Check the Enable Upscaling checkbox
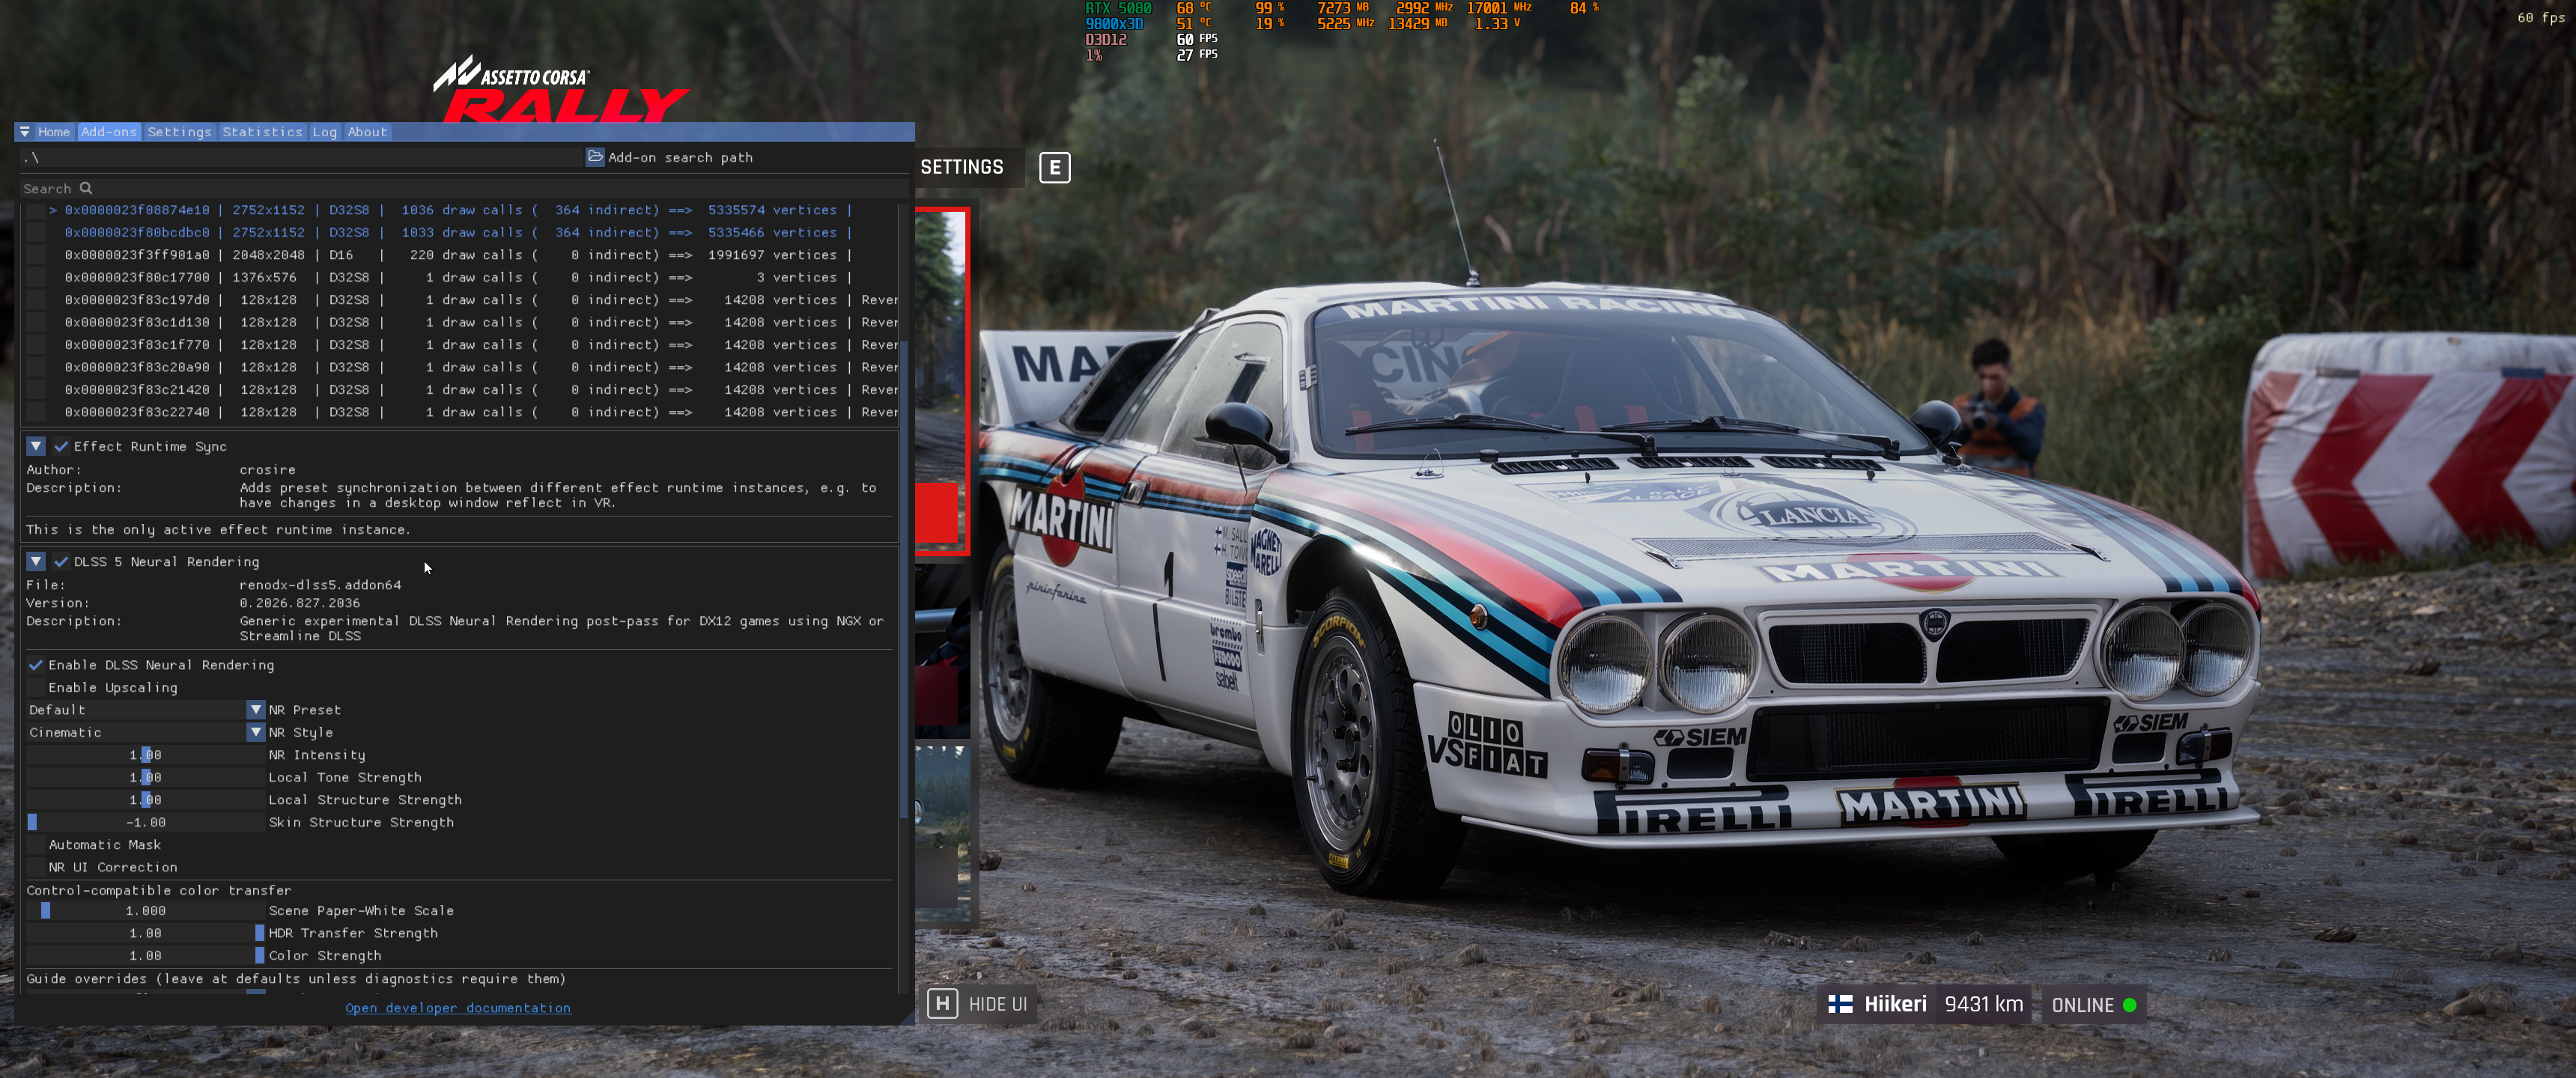This screenshot has width=2576, height=1078. (x=36, y=688)
